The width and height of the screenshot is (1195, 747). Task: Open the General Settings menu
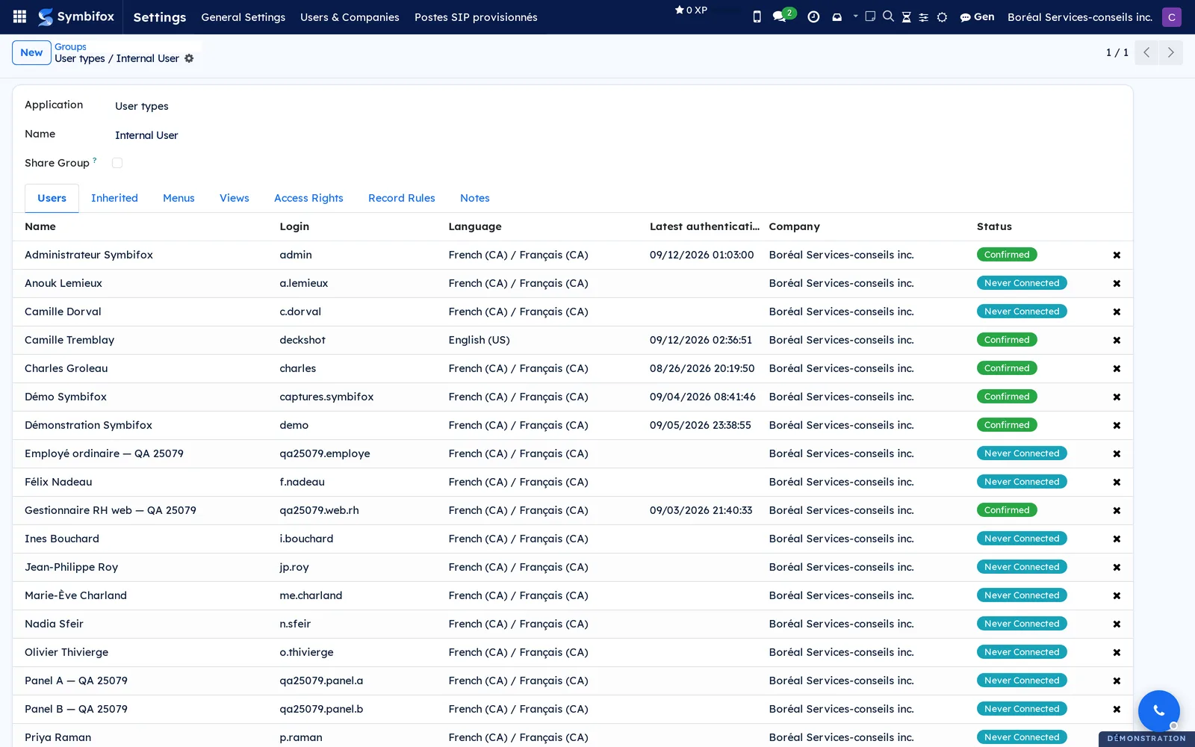[243, 16]
